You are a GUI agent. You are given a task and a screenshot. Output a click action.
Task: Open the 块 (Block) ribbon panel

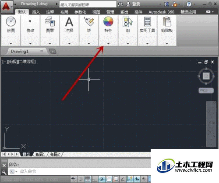click(x=89, y=31)
